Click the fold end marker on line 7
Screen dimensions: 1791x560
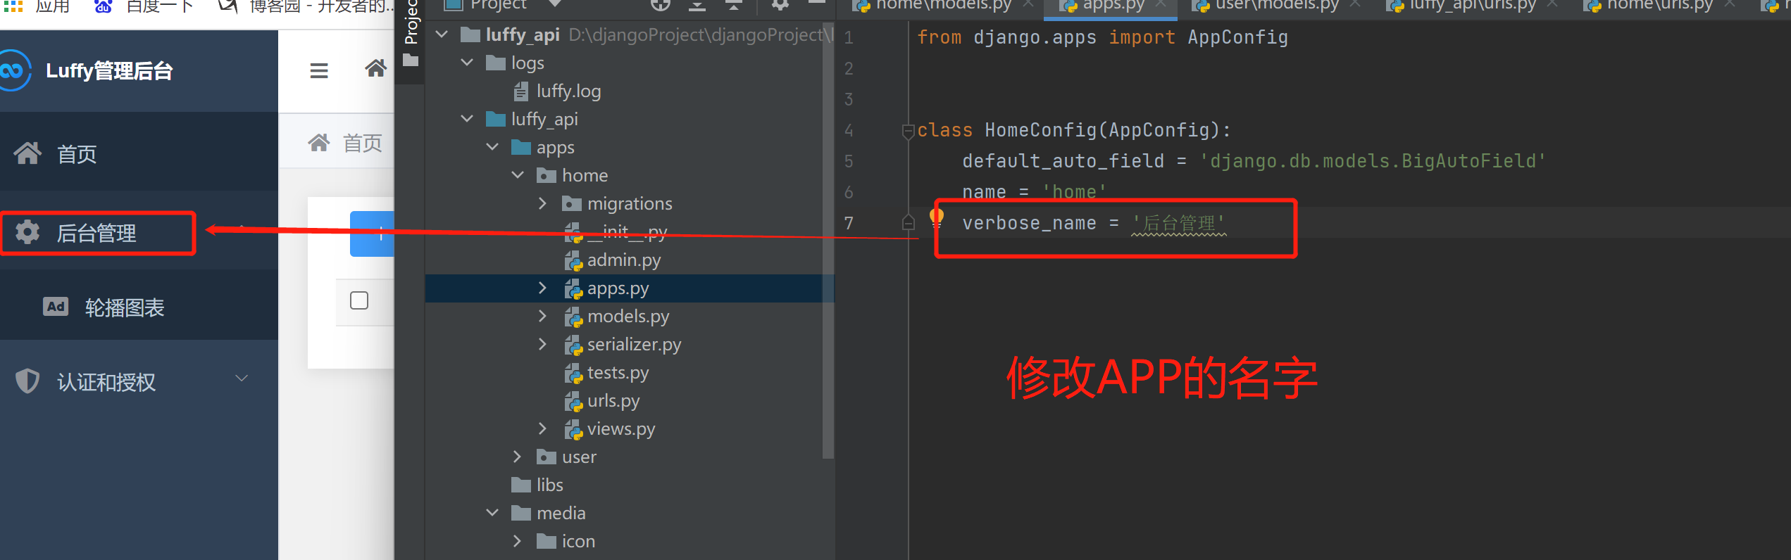pos(909,222)
